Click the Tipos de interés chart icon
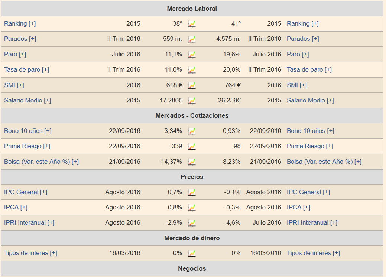The width and height of the screenshot is (386, 277). (192, 253)
